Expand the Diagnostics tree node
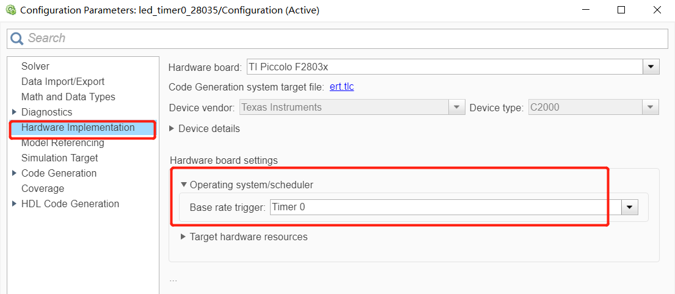This screenshot has width=675, height=294. pyautogui.click(x=15, y=112)
